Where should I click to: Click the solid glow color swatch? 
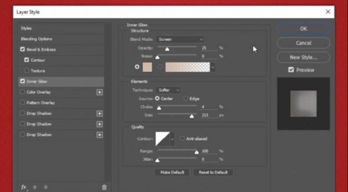147,67
